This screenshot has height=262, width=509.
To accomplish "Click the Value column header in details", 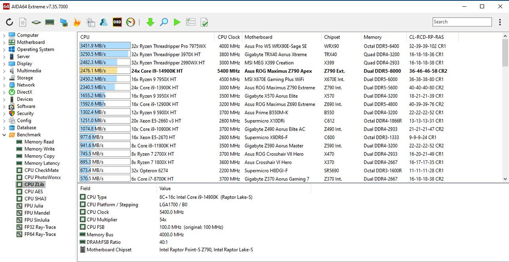I will [233, 189].
